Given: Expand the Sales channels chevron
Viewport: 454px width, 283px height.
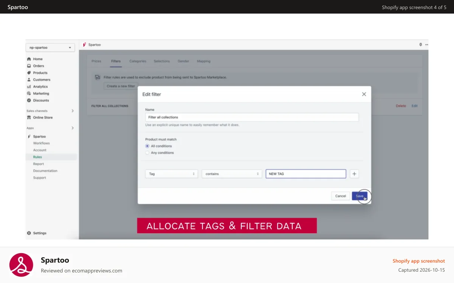Looking at the screenshot, I should (x=73, y=111).
